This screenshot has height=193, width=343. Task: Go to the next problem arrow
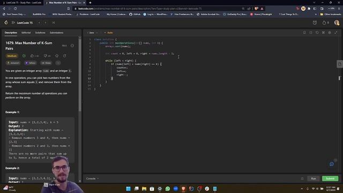pos(46,23)
